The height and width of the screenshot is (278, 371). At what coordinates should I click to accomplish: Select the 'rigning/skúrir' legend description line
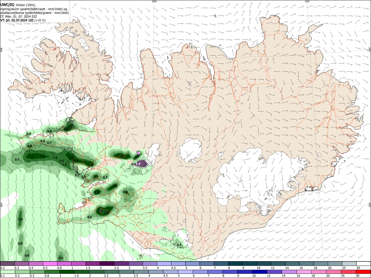coord(34,9)
